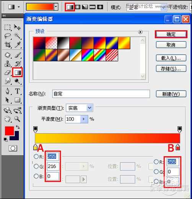
Task: Toggle Quick Mask mode
Action: 13,148
